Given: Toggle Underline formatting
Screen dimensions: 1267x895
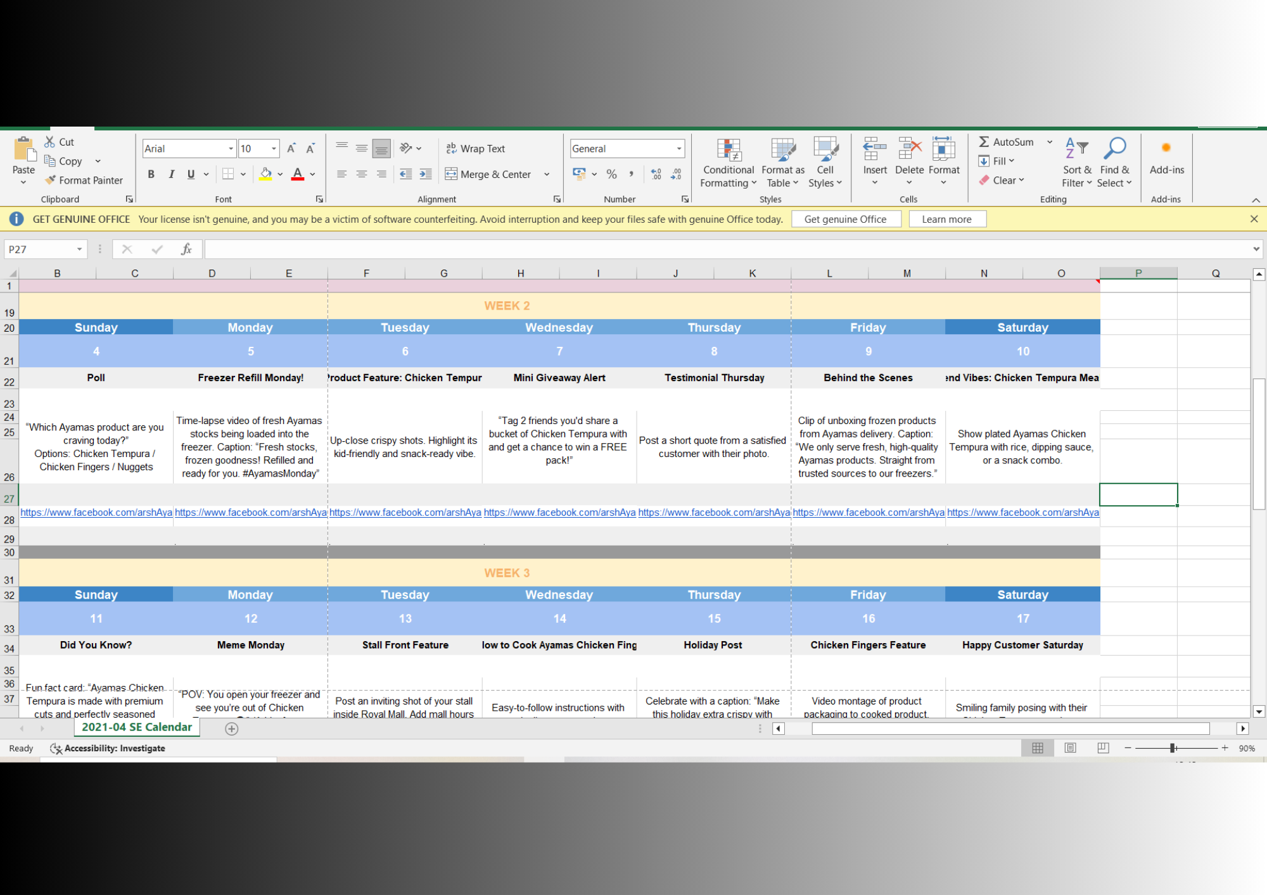Looking at the screenshot, I should [x=191, y=174].
